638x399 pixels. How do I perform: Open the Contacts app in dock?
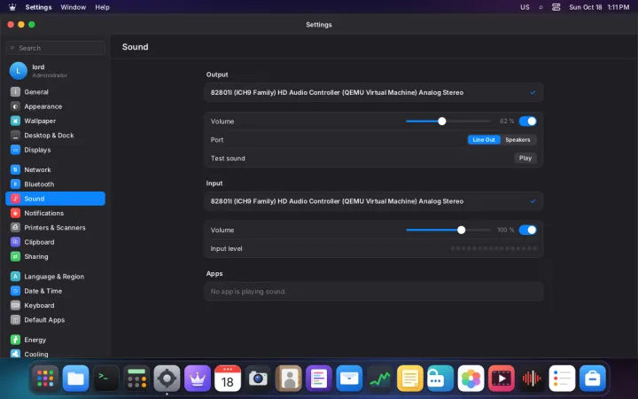(x=289, y=379)
